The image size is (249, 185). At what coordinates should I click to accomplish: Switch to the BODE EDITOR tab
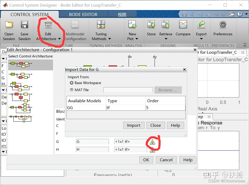pos(83,14)
